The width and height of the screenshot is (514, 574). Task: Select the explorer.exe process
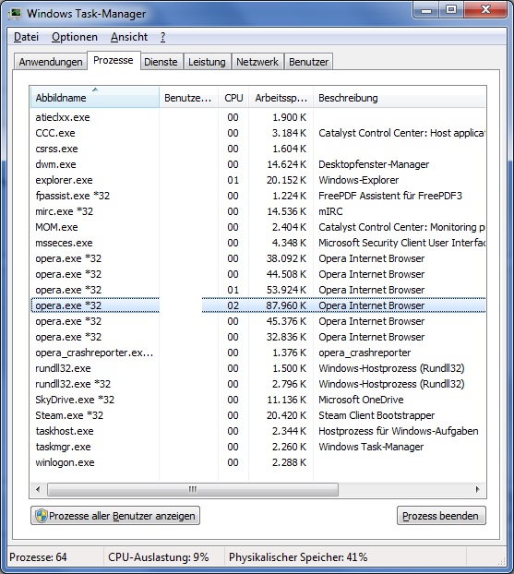click(x=258, y=180)
